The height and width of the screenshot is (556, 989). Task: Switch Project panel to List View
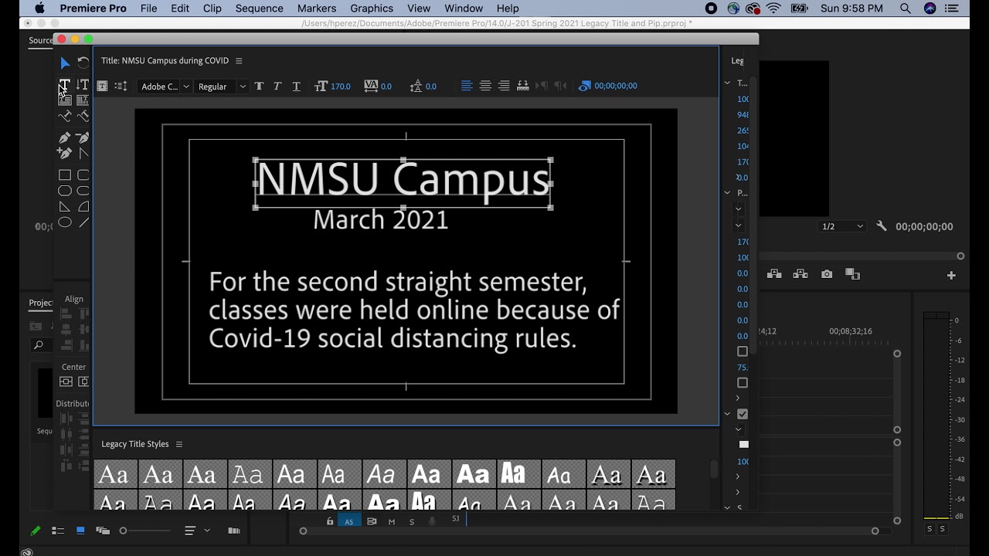point(57,531)
